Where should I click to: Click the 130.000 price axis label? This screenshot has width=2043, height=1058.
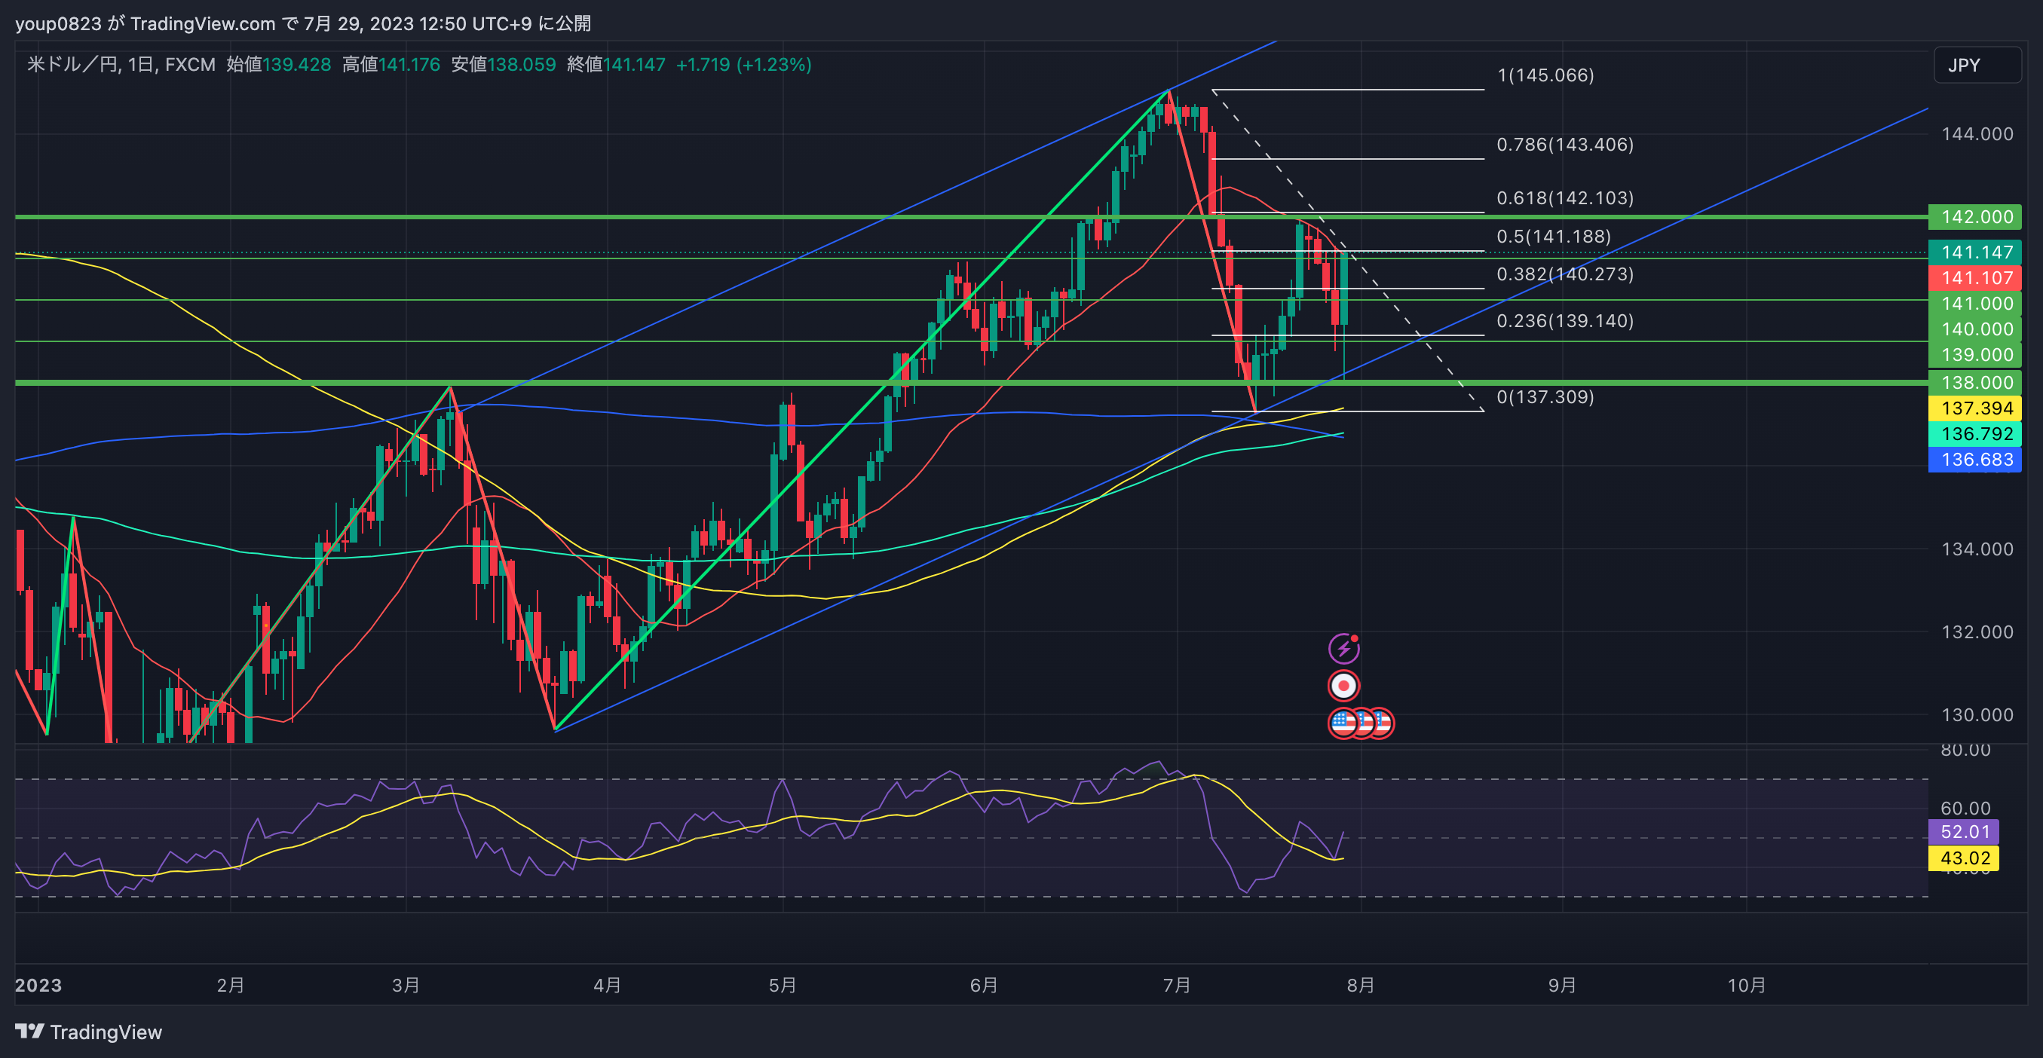1977,715
